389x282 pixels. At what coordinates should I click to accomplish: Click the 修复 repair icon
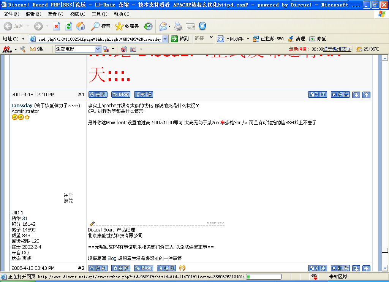click(312, 39)
